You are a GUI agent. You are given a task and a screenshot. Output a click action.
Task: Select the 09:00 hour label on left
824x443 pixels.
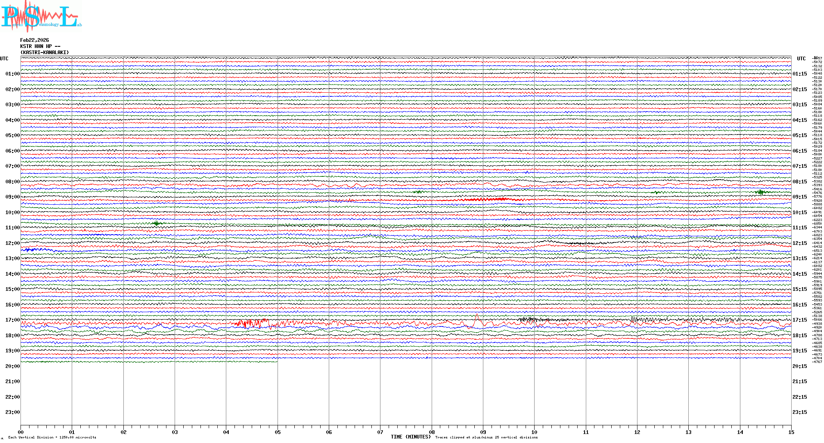point(12,197)
